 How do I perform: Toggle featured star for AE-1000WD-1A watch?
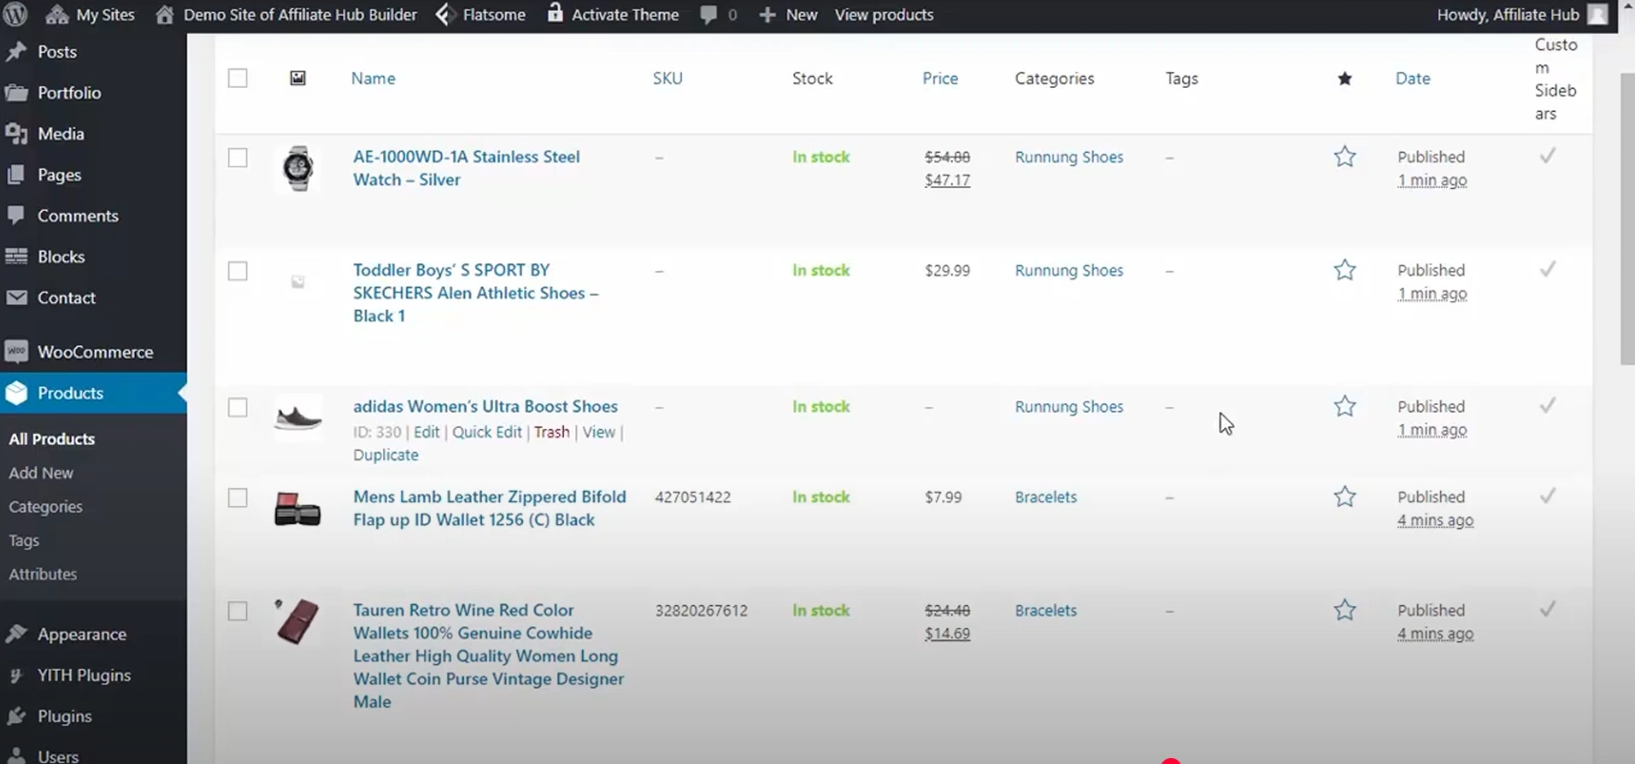point(1344,156)
